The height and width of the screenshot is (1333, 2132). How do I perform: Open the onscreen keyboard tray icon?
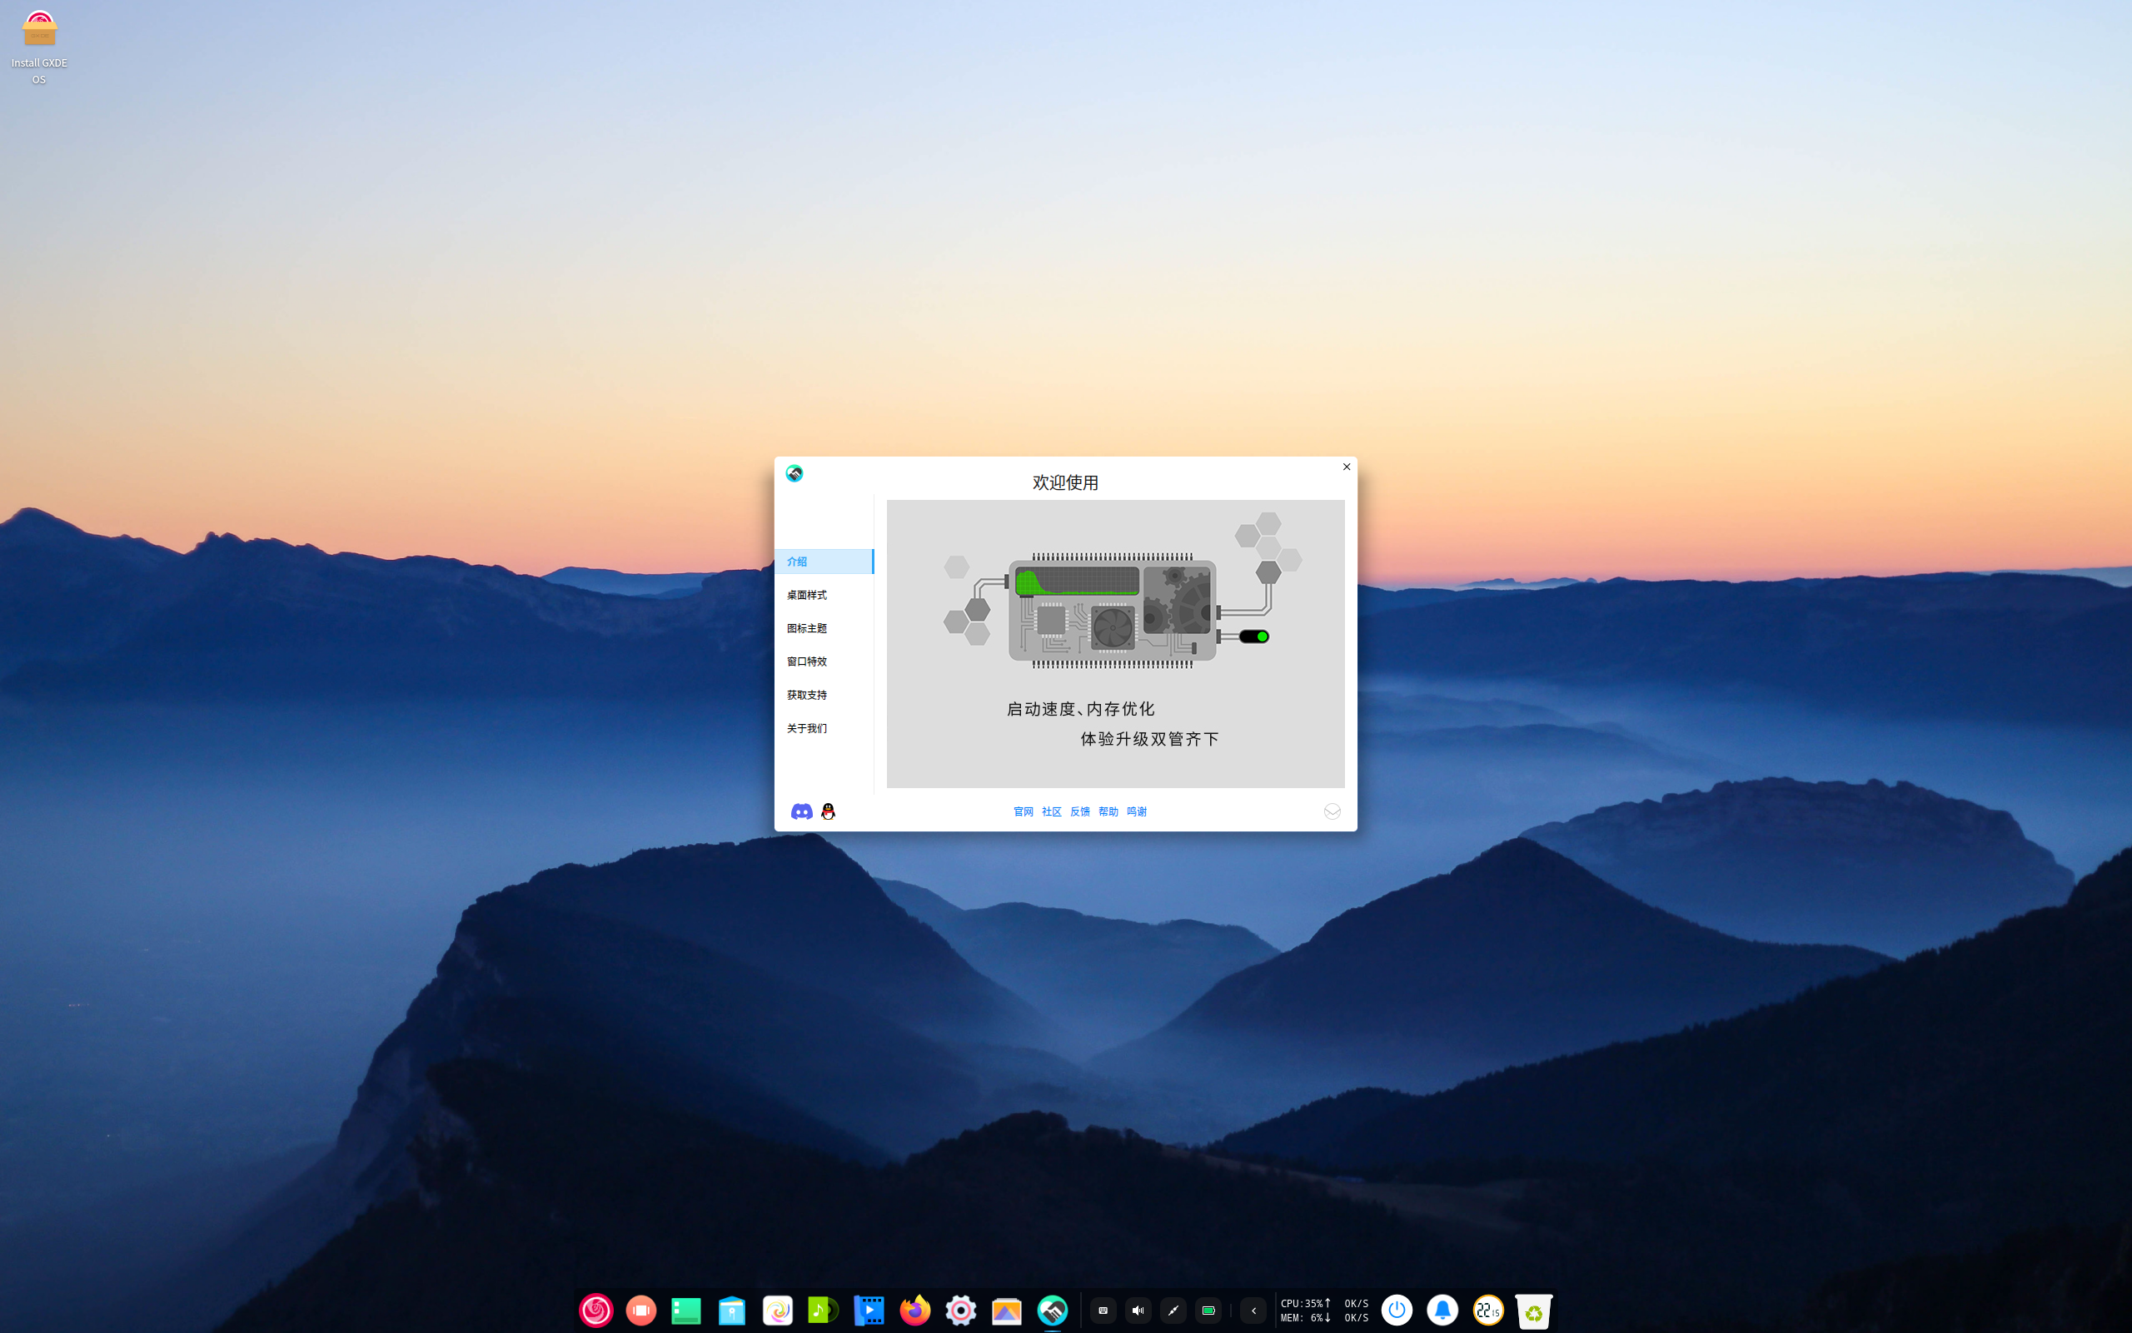pyautogui.click(x=1103, y=1310)
